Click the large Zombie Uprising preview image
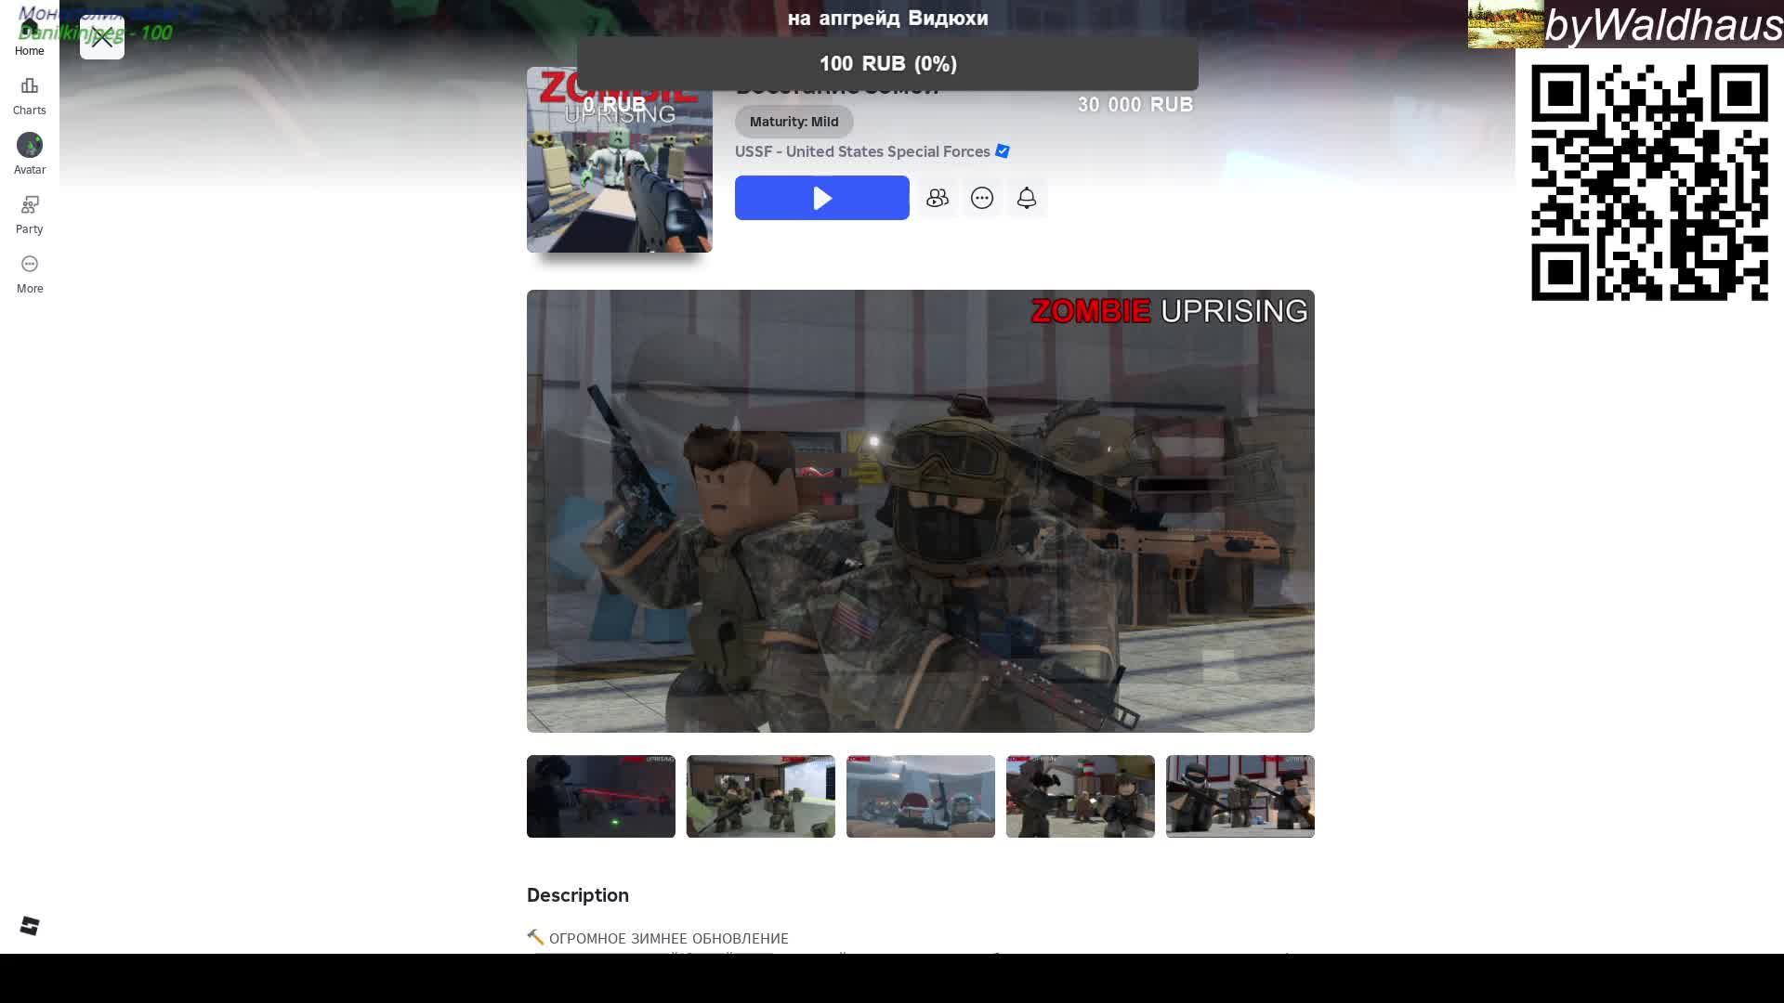The height and width of the screenshot is (1003, 1784). click(x=921, y=511)
